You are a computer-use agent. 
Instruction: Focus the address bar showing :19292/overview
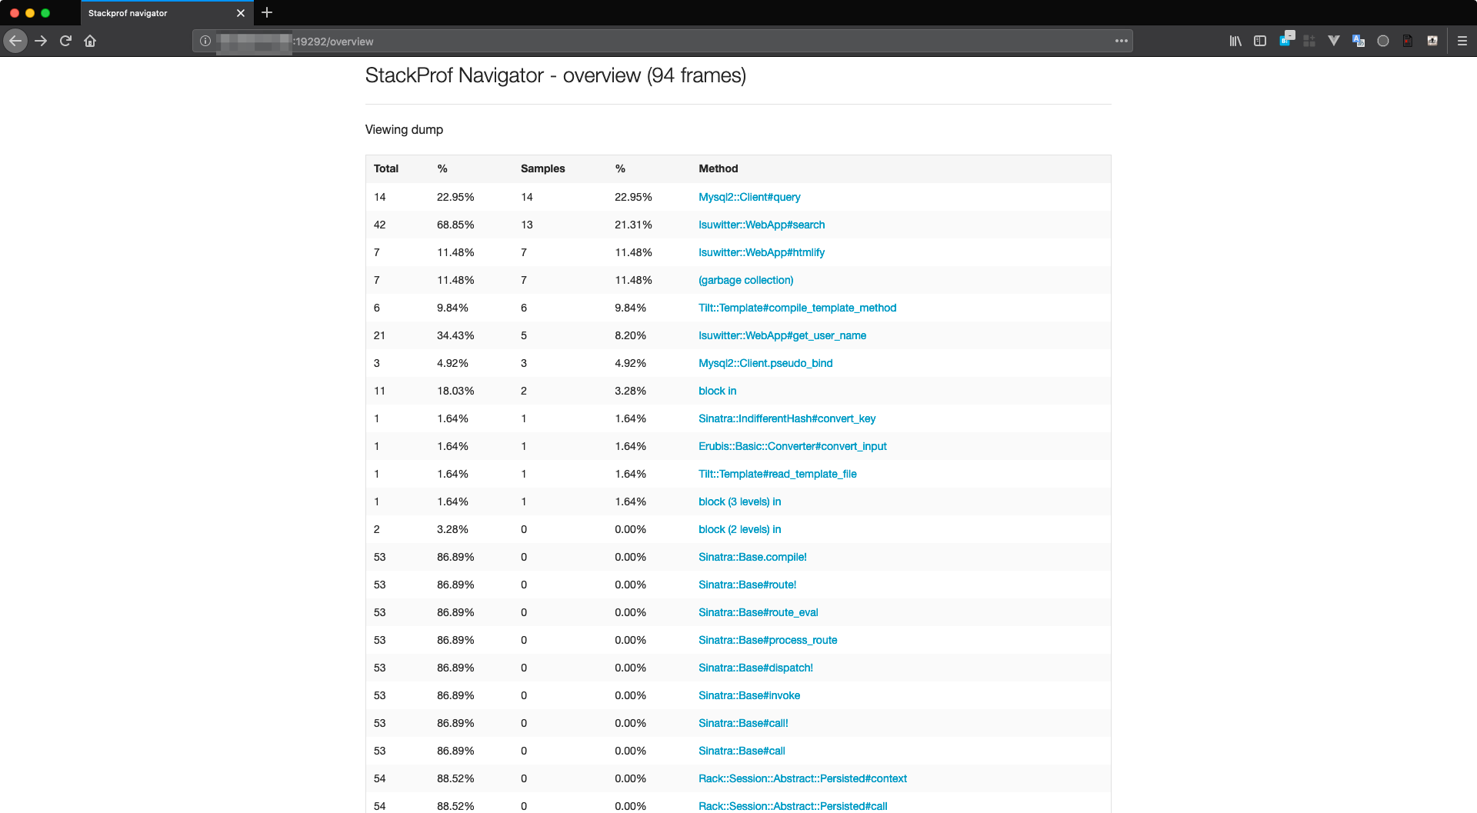[662, 41]
